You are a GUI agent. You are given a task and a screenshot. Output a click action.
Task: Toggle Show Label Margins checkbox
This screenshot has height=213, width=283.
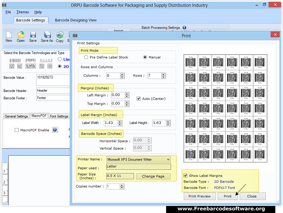point(185,176)
